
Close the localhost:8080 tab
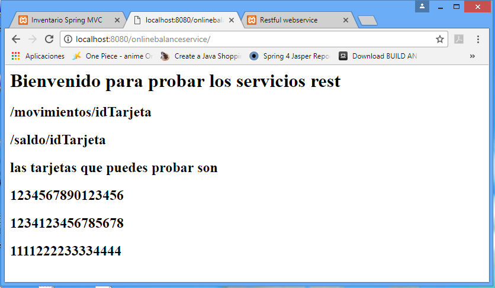[x=232, y=20]
